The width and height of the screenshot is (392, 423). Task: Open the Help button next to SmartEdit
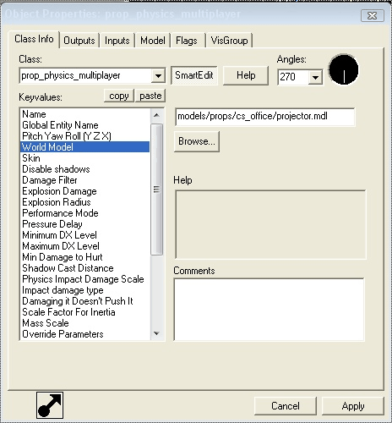(246, 75)
